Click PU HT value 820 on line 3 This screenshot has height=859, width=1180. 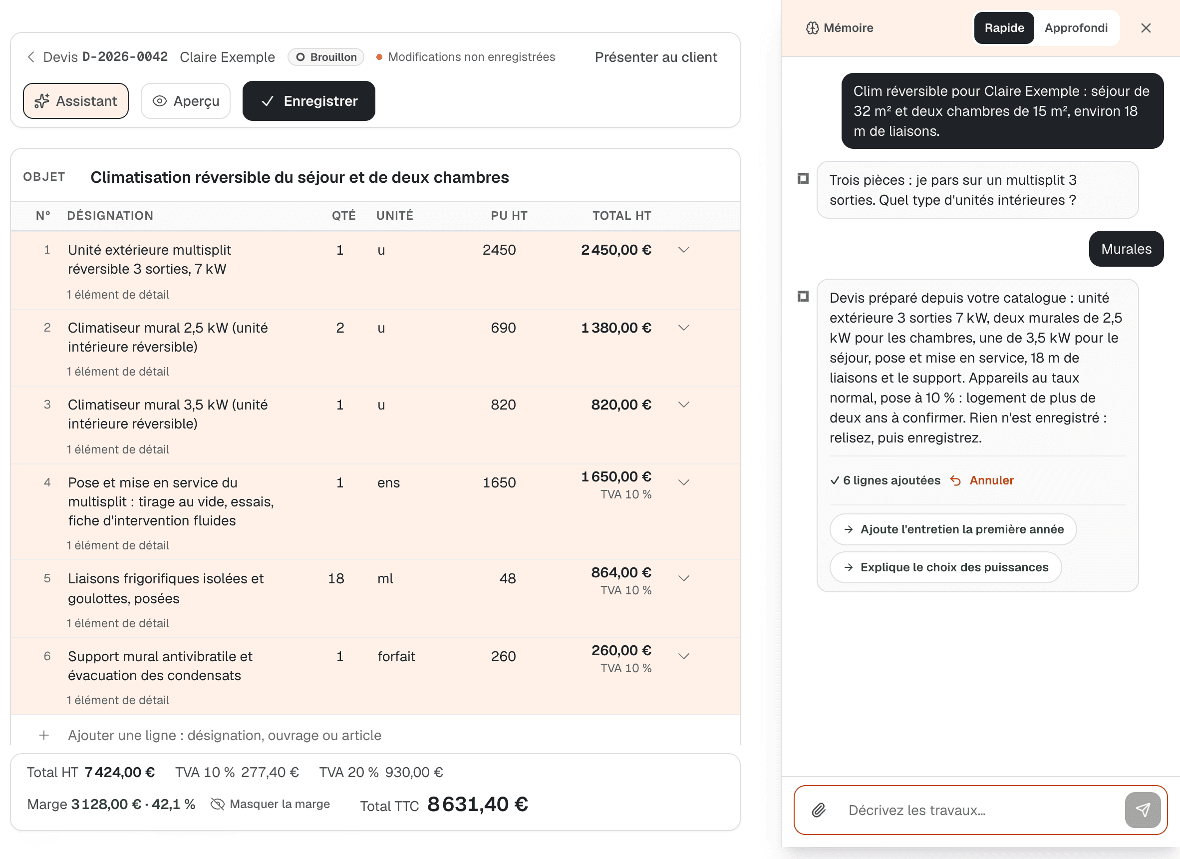503,405
